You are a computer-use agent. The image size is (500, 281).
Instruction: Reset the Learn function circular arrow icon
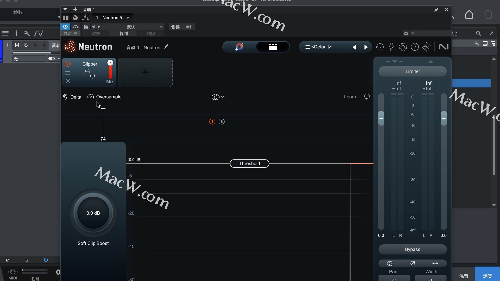coord(367,97)
